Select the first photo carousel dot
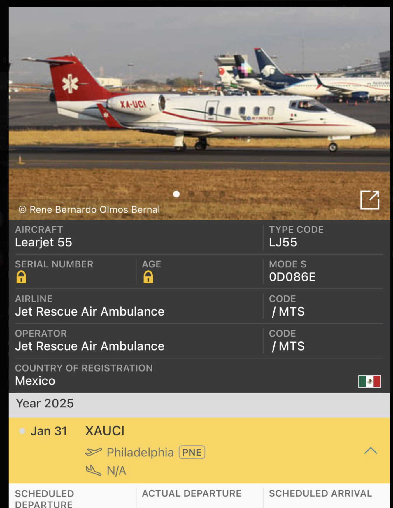The image size is (393, 508). 176,194
